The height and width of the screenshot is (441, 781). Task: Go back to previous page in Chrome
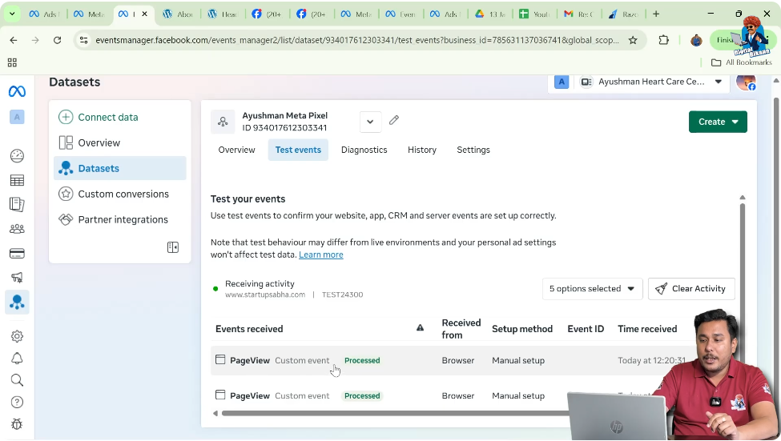tap(14, 40)
